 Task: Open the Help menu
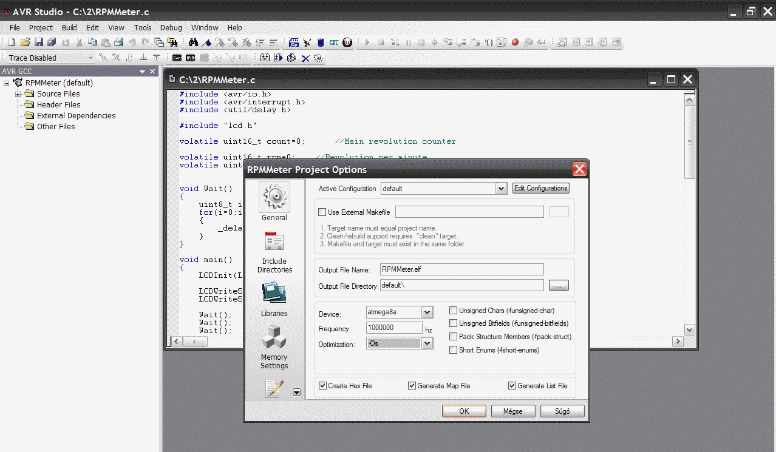(x=235, y=27)
